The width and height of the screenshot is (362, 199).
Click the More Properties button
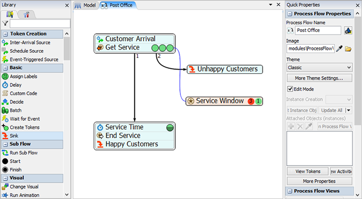[x=320, y=181]
